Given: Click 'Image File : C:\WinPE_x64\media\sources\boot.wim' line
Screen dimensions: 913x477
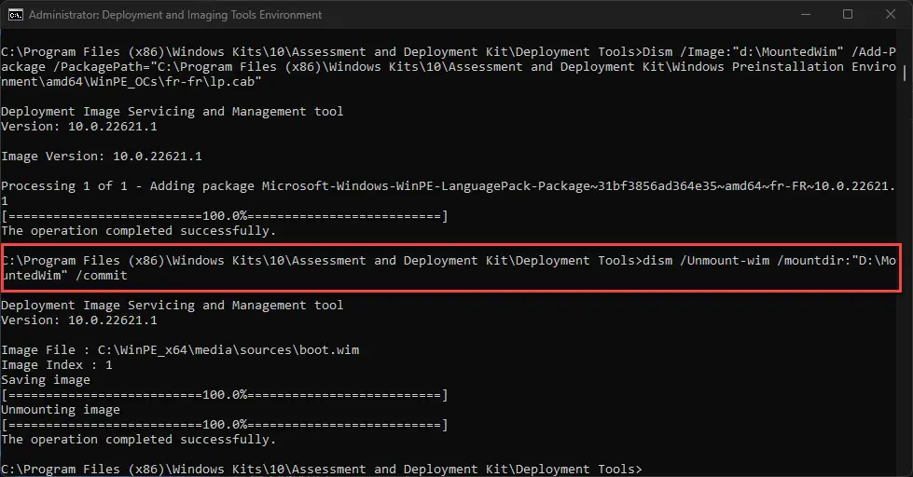Looking at the screenshot, I should (x=180, y=349).
